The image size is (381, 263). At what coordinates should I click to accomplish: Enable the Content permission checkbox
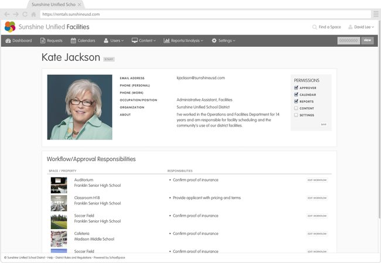click(296, 108)
